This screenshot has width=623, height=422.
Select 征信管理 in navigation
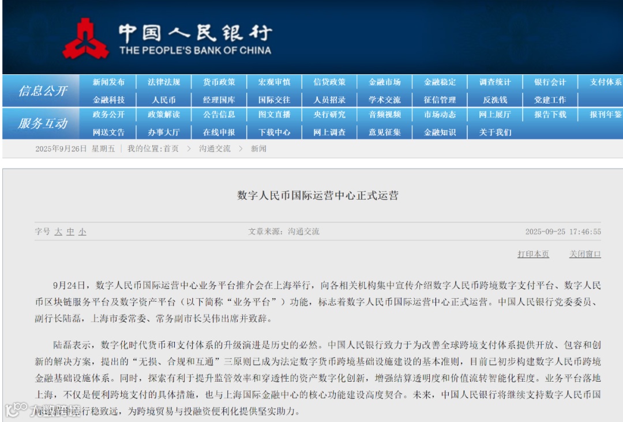440,100
